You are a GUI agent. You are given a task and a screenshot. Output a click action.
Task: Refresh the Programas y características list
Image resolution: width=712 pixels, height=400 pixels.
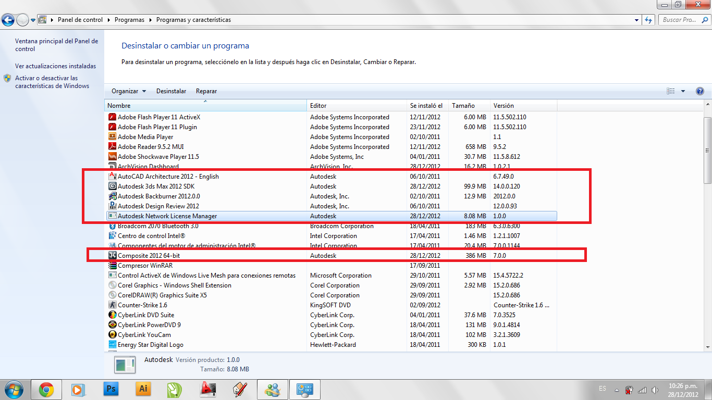pos(649,20)
